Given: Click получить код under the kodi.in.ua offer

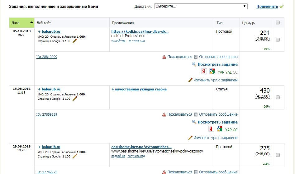Looking at the screenshot, I should pyautogui.click(x=136, y=41).
